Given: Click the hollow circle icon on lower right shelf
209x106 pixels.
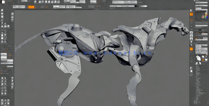Looking at the screenshot, I should pos(191,74).
